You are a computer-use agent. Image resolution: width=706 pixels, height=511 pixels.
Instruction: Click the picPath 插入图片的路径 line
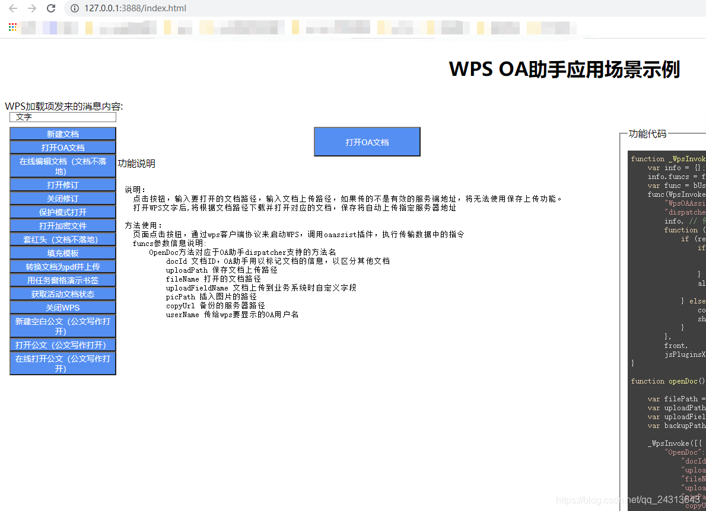tap(211, 297)
